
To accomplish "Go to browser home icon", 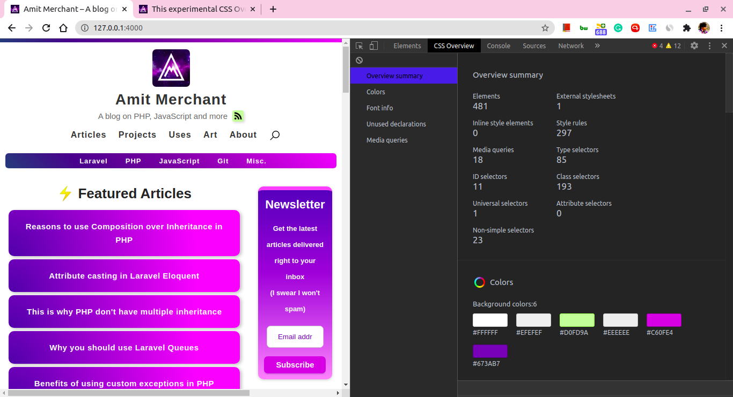I will click(63, 28).
